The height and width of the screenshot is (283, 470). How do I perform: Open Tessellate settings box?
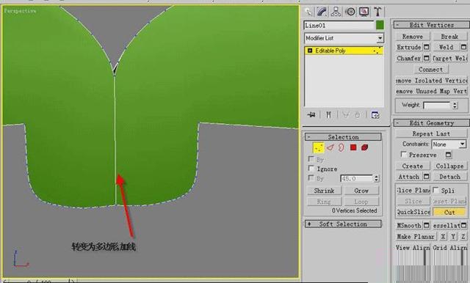pos(463,225)
